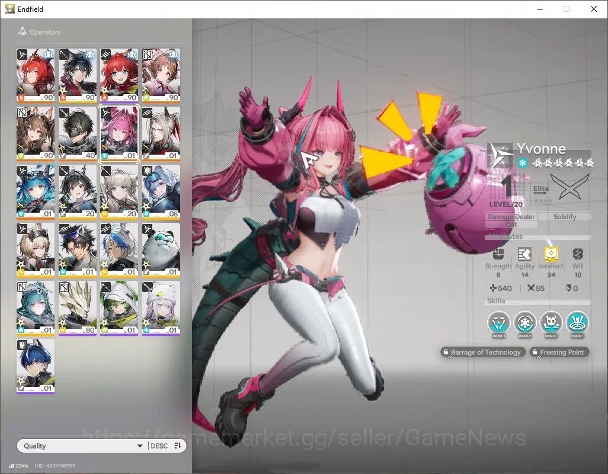Screen dimensions: 608x474
Task: Click the Elite promotion label
Action: 540,189
